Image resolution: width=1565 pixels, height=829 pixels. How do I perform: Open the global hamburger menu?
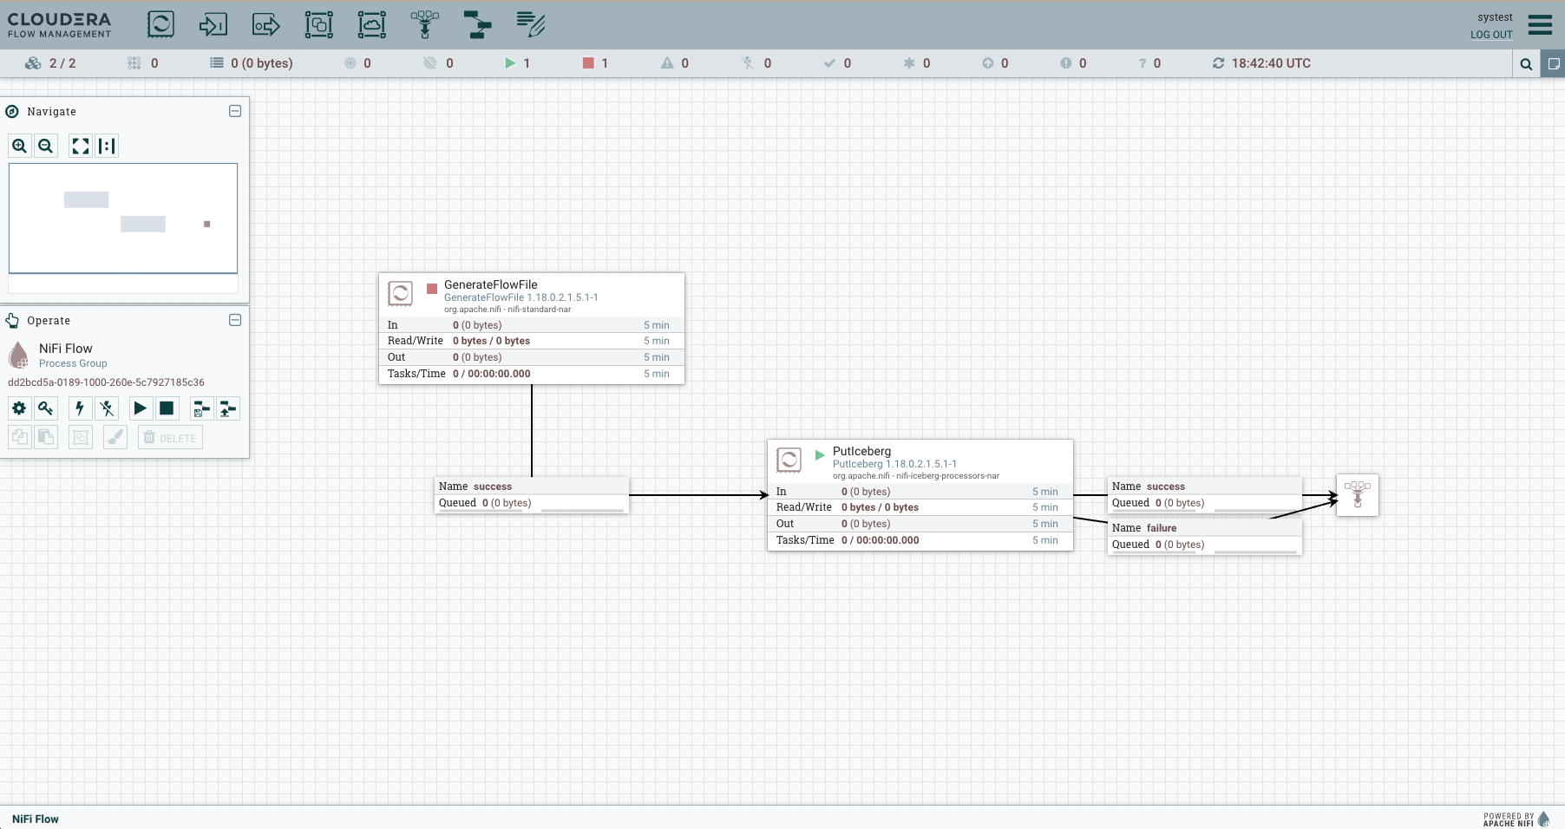[x=1540, y=24]
